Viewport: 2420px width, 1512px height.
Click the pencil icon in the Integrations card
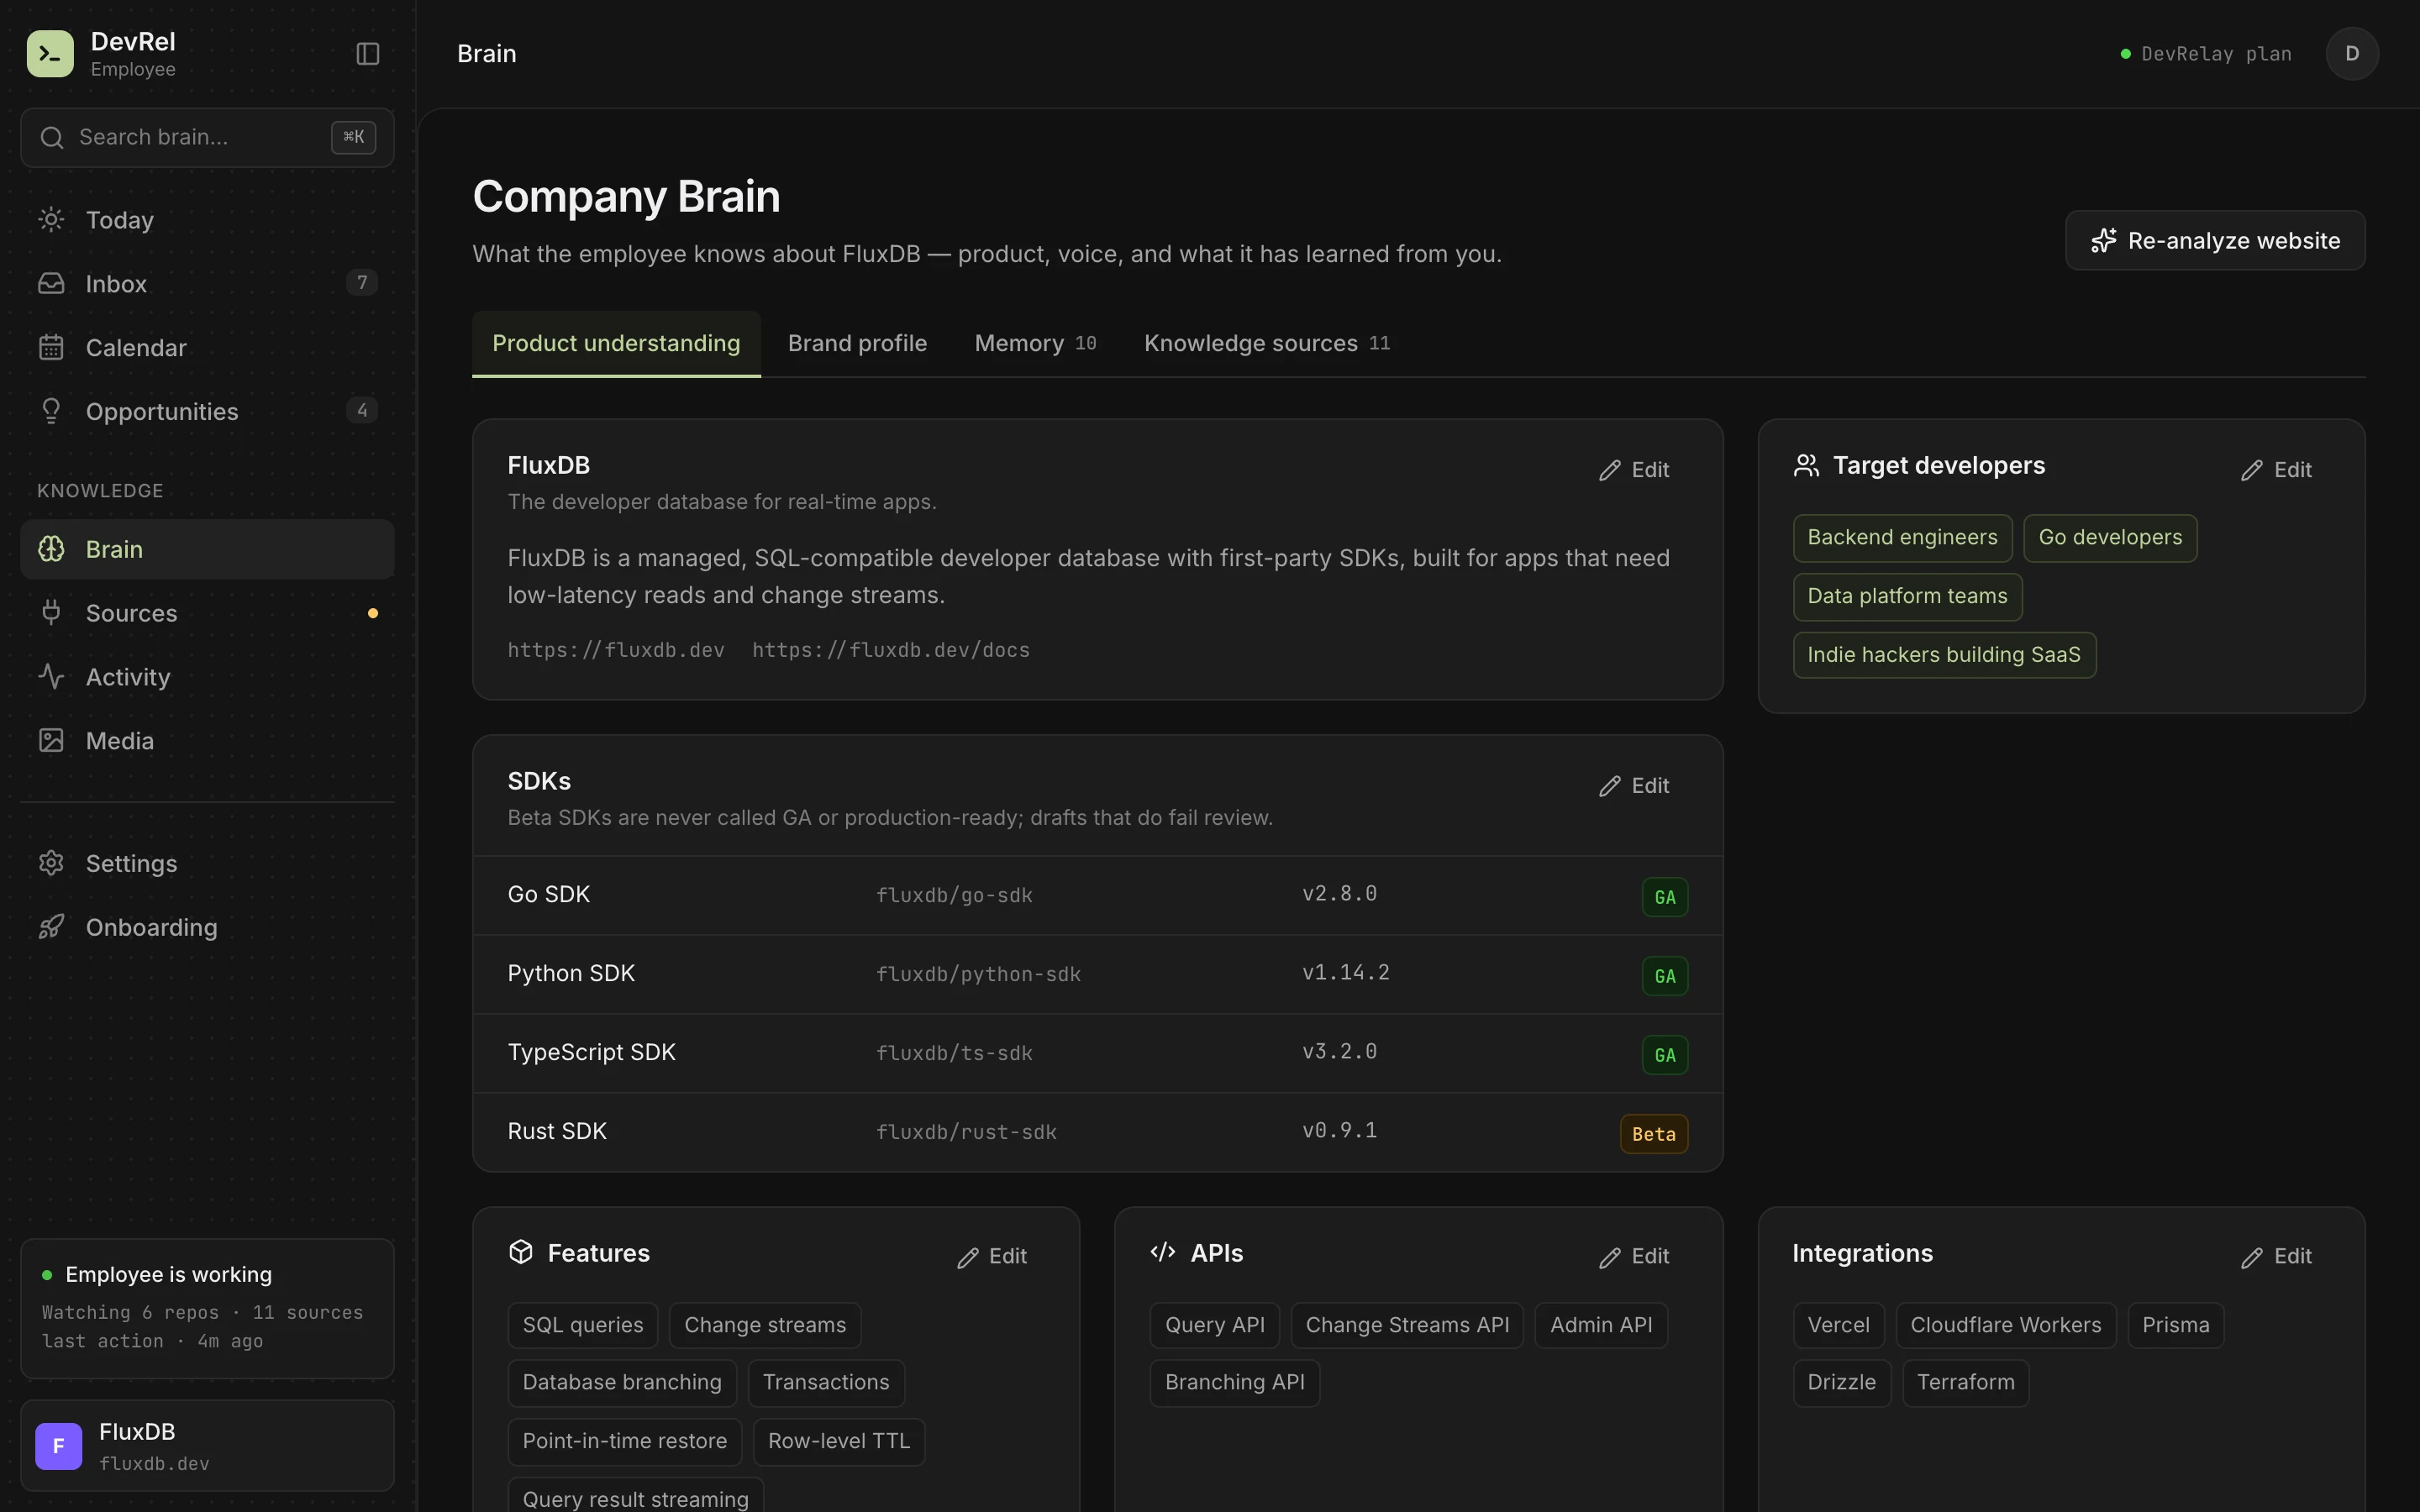point(2251,1257)
